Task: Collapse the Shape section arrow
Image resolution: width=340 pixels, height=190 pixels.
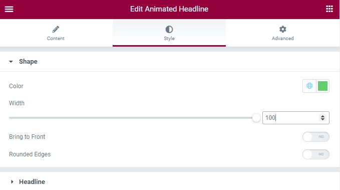Action: (11, 62)
